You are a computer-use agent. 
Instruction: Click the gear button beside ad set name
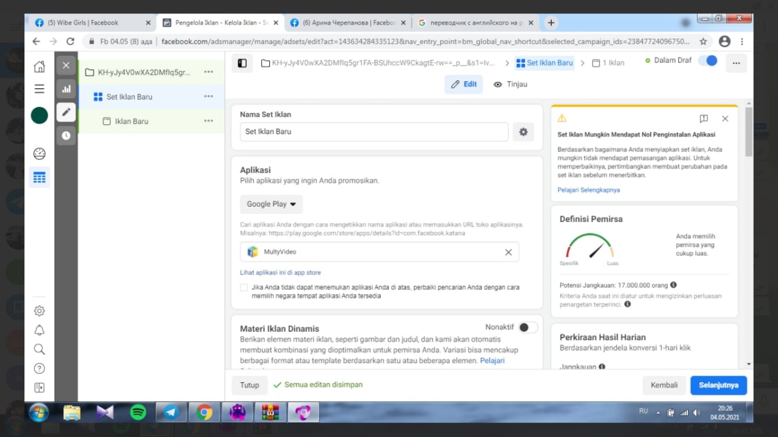[523, 132]
